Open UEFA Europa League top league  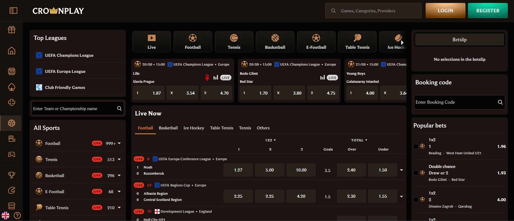78,71
